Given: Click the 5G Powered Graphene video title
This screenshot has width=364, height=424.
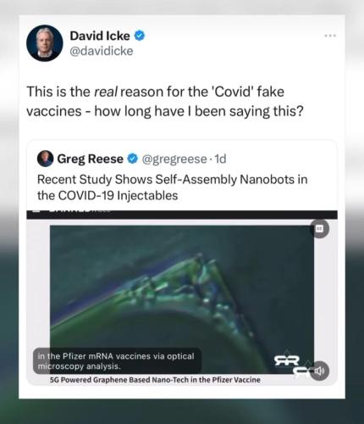Looking at the screenshot, I should 155,380.
